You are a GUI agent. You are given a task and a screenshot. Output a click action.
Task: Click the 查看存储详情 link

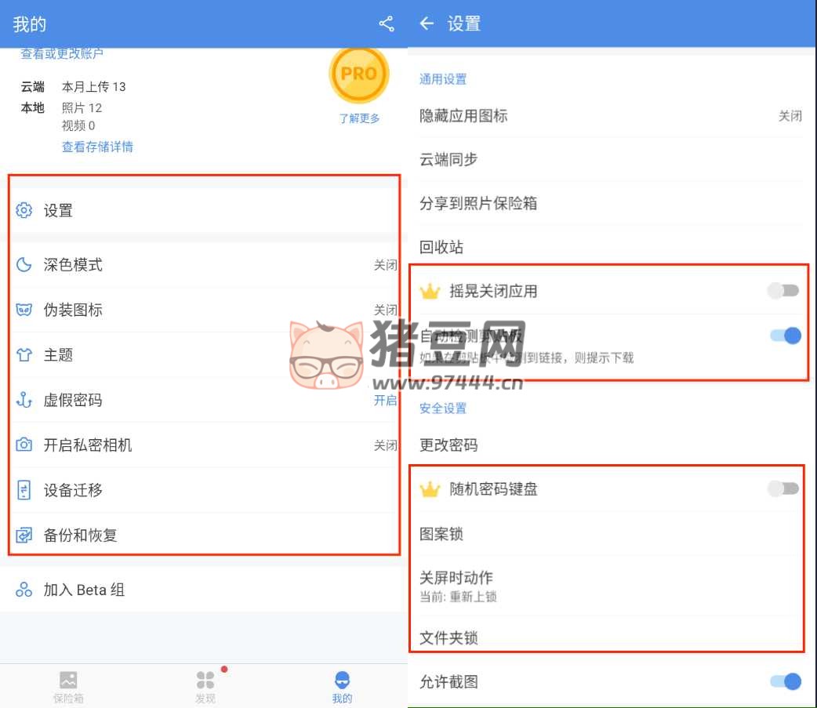tap(97, 147)
